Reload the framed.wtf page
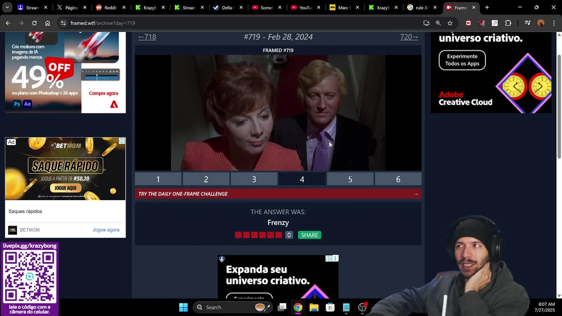The image size is (562, 316). click(34, 23)
